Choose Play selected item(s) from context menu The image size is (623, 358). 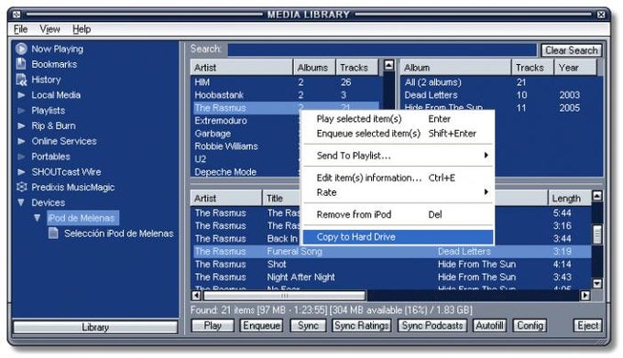click(x=399, y=119)
